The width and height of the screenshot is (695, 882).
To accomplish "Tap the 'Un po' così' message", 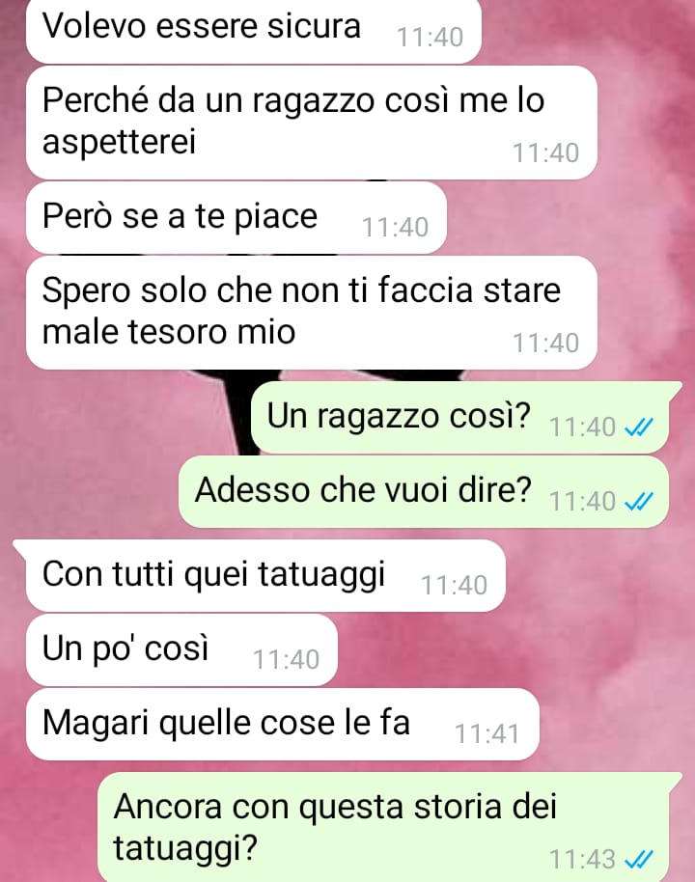I will 181,649.
